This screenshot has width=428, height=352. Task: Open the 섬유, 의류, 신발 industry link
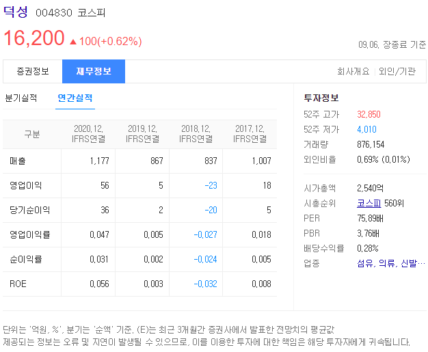coord(391,263)
